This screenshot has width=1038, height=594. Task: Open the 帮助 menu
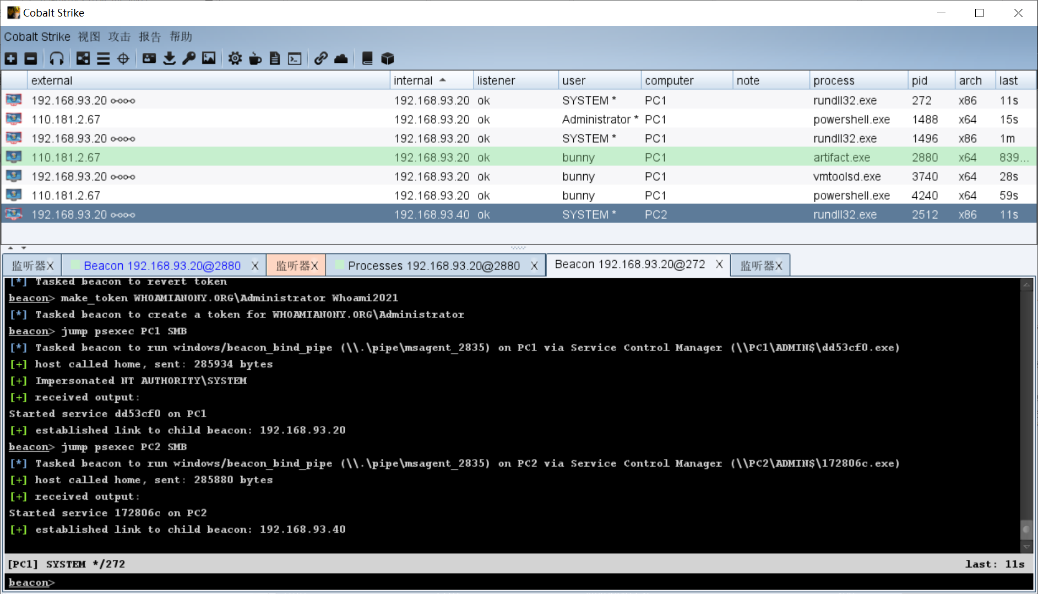coord(181,37)
